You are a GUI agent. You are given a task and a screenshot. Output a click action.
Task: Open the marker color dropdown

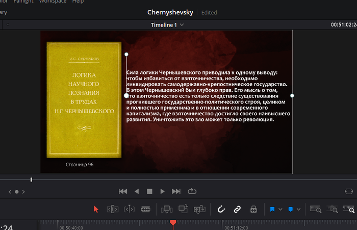click(x=298, y=209)
